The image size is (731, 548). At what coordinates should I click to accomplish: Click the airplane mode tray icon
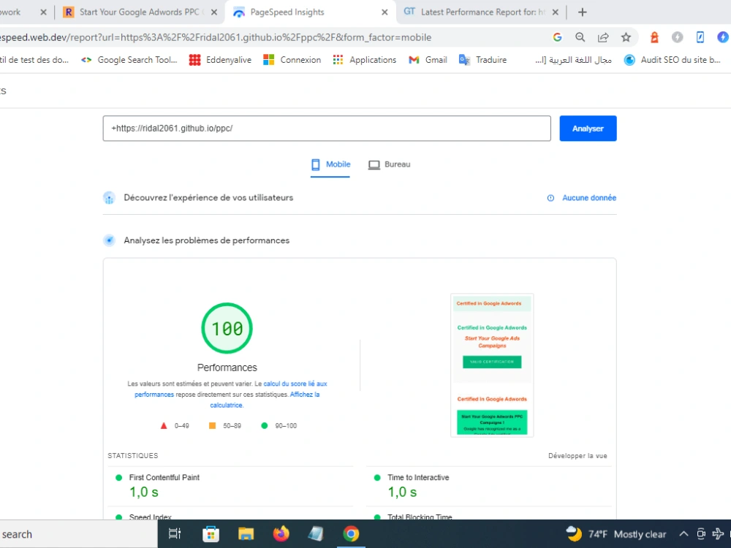718,534
